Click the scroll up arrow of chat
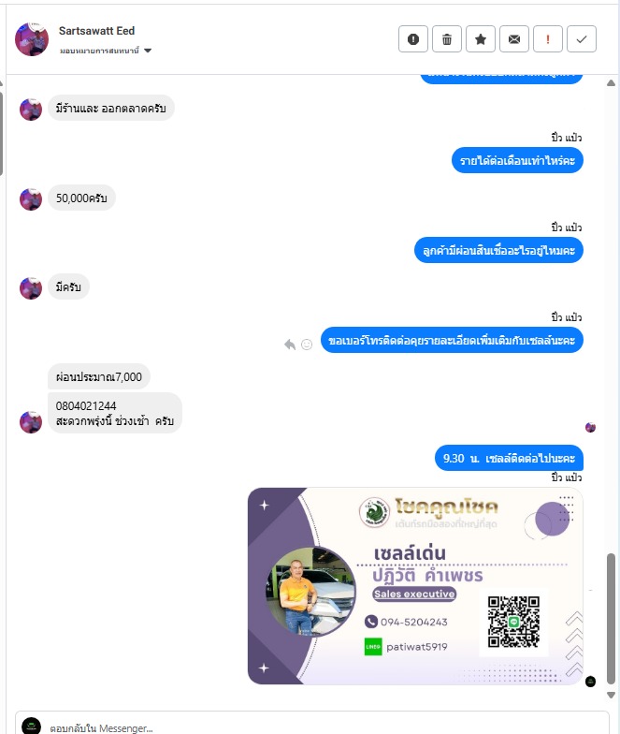 (611, 82)
